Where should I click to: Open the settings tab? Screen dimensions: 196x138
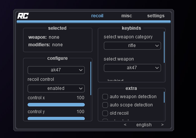pyautogui.click(x=156, y=16)
